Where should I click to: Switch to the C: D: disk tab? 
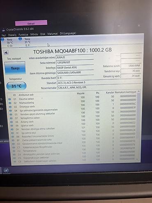tap(9, 43)
